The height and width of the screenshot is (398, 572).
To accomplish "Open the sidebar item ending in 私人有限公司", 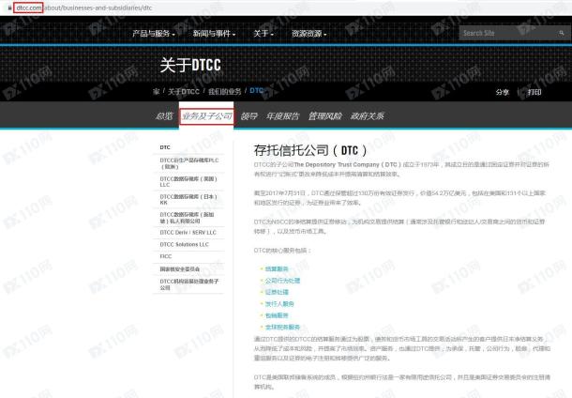I will (x=188, y=218).
